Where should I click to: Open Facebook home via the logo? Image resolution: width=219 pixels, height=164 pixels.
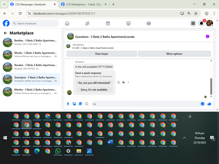point(6,23)
